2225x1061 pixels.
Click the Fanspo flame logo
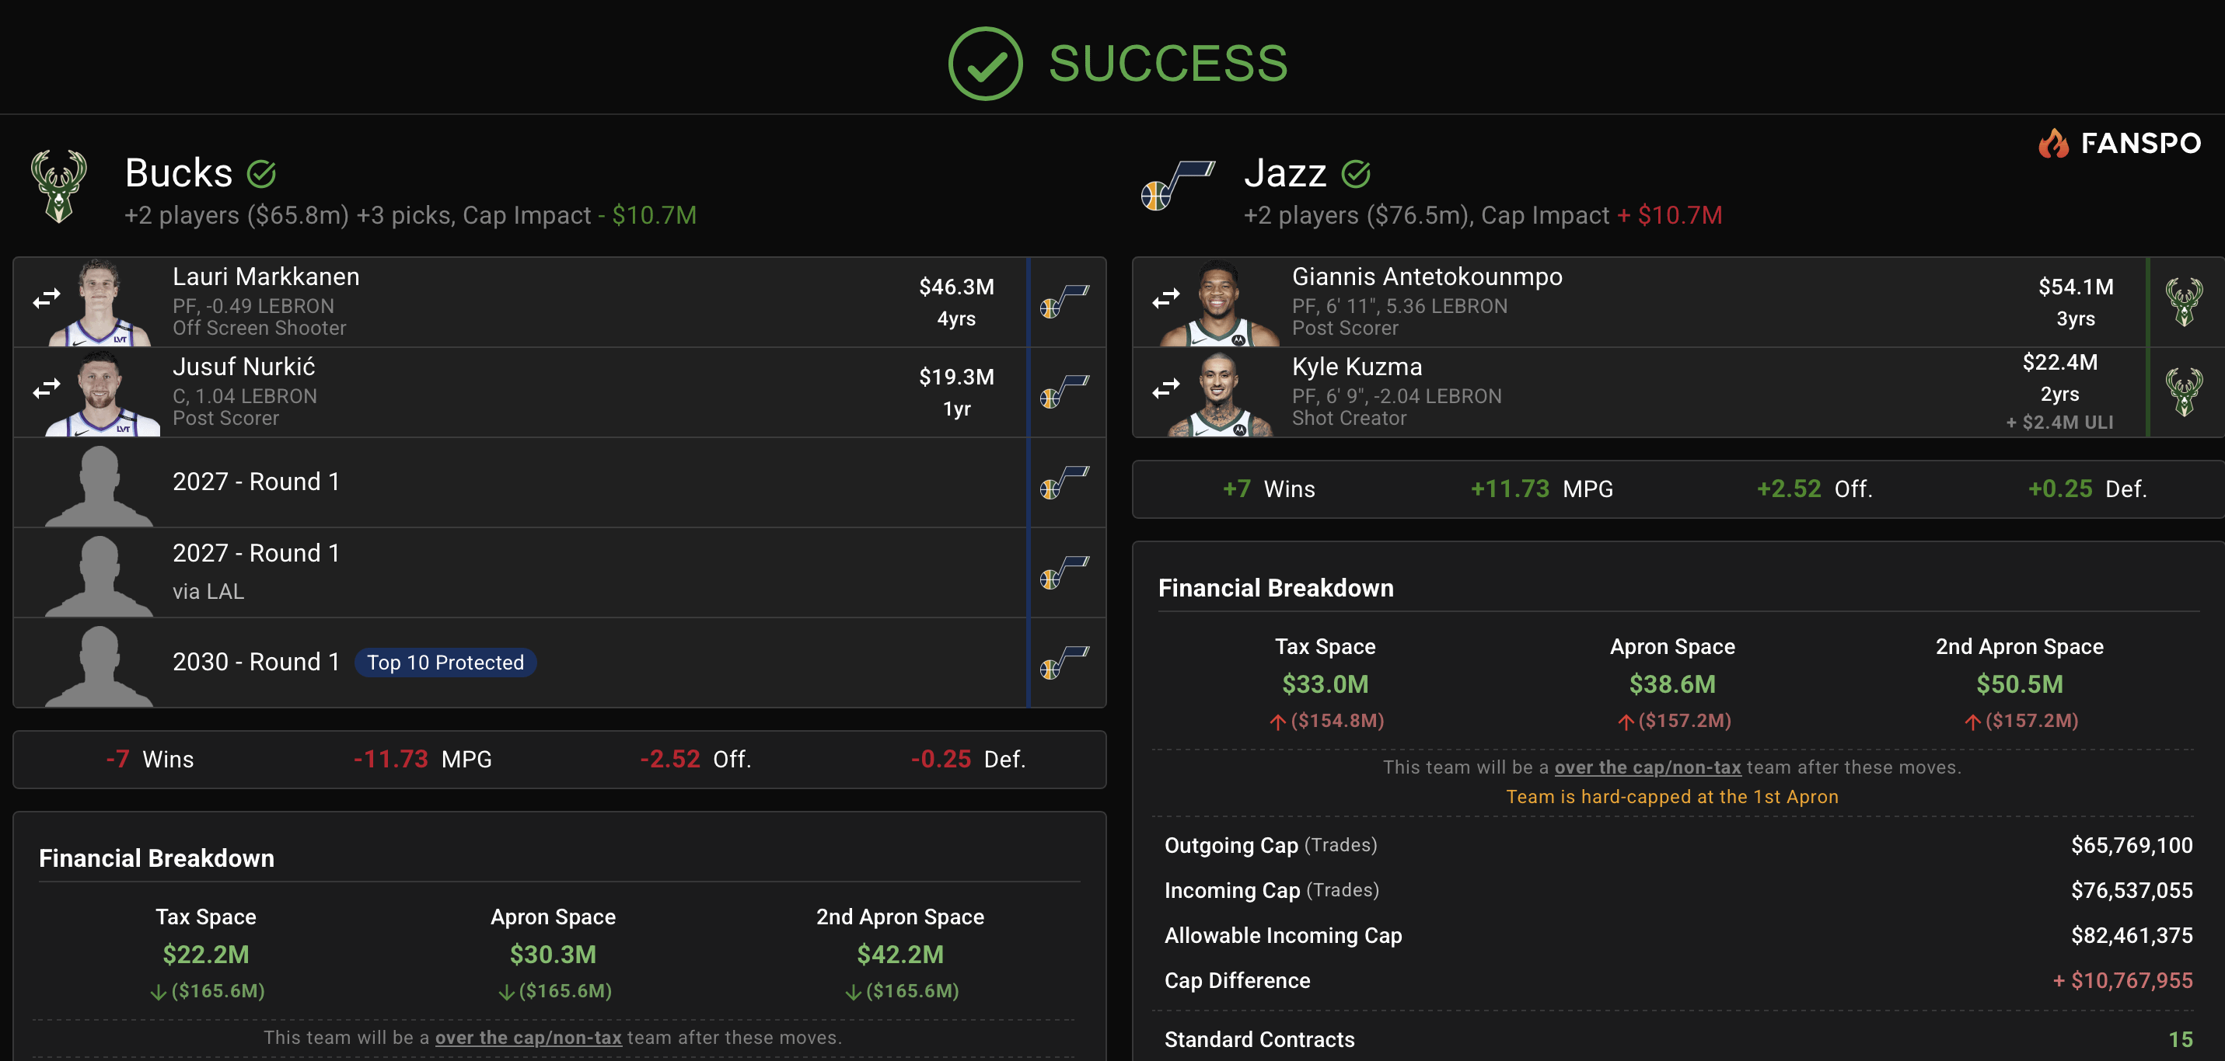[x=2053, y=144]
